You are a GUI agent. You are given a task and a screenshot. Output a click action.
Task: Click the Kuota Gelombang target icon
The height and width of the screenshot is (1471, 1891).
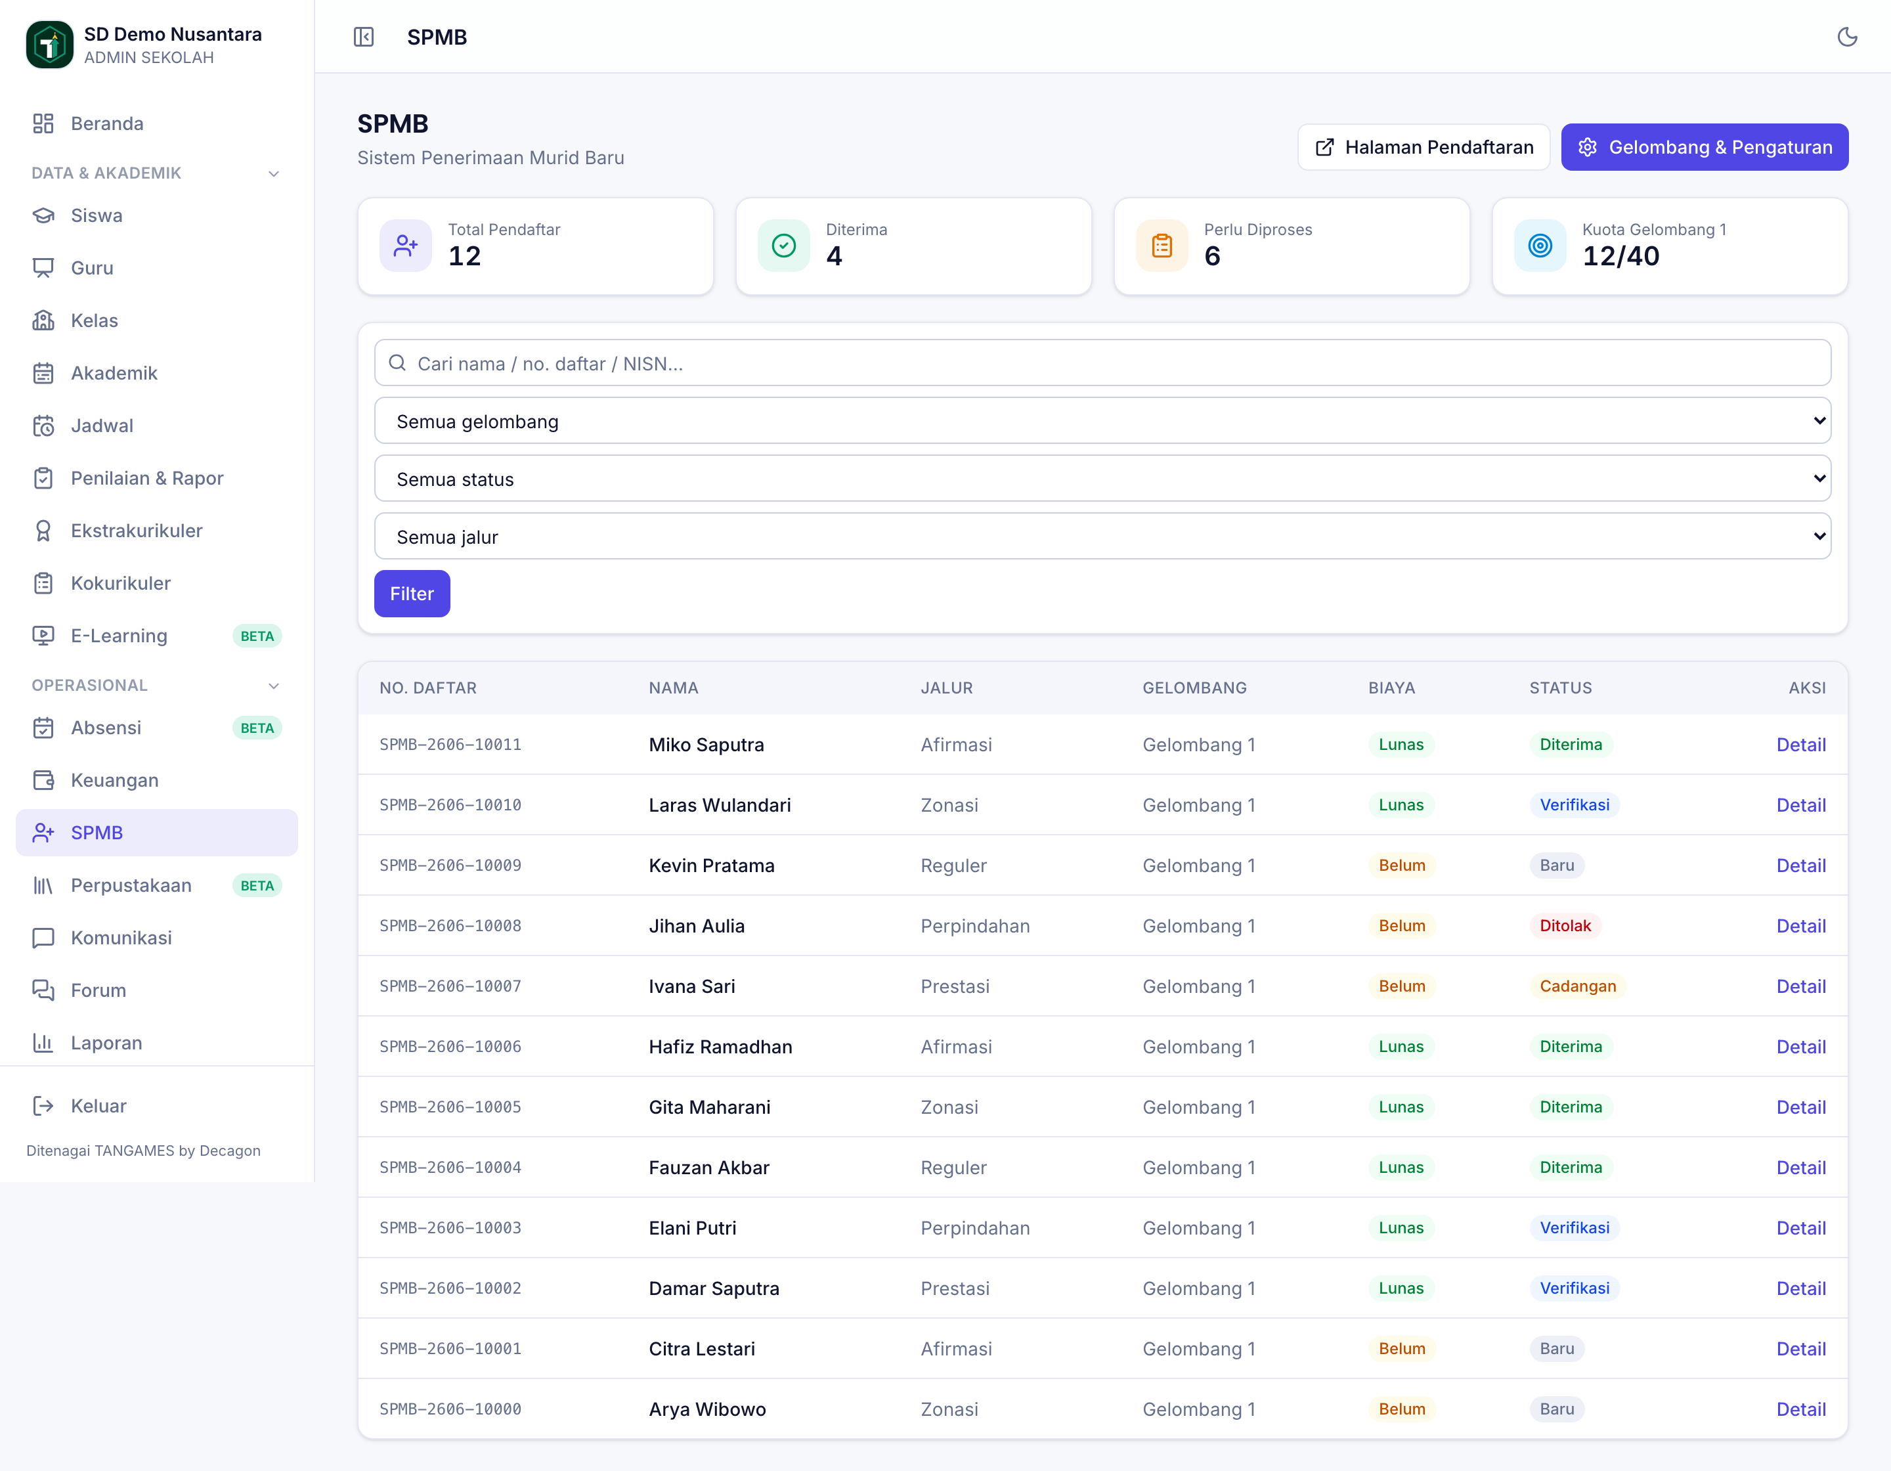(1540, 246)
